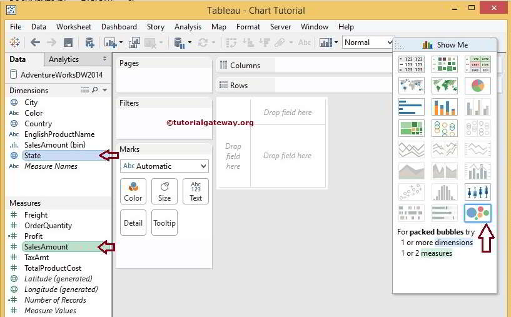511x317 pixels.
Task: Click the Columns shelf
Action: pos(305,65)
